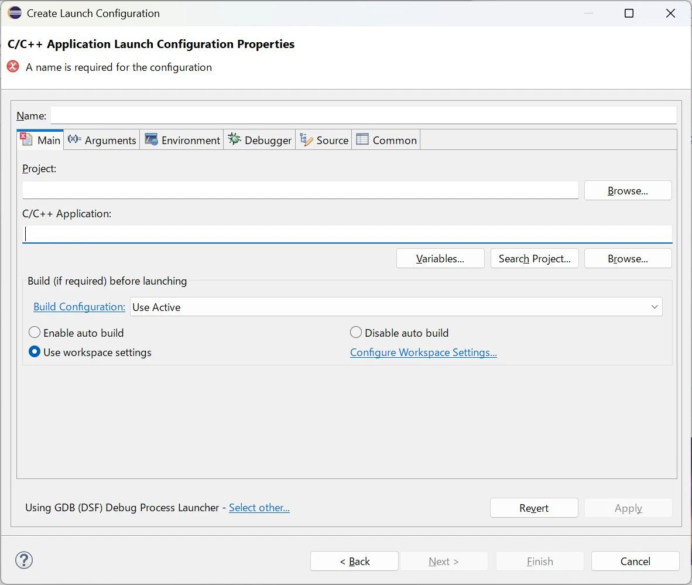Switch to the Main tab
Image resolution: width=692 pixels, height=585 pixels.
coord(40,140)
